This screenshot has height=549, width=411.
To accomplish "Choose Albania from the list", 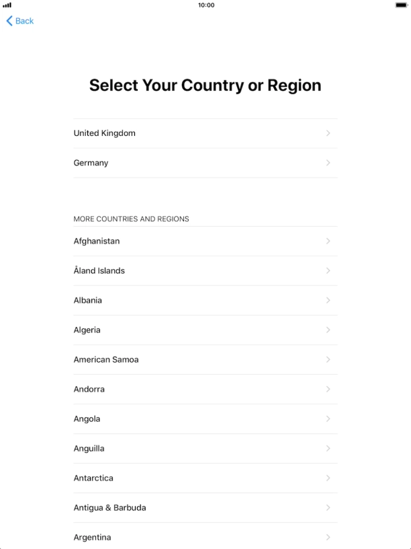I will coord(88,300).
